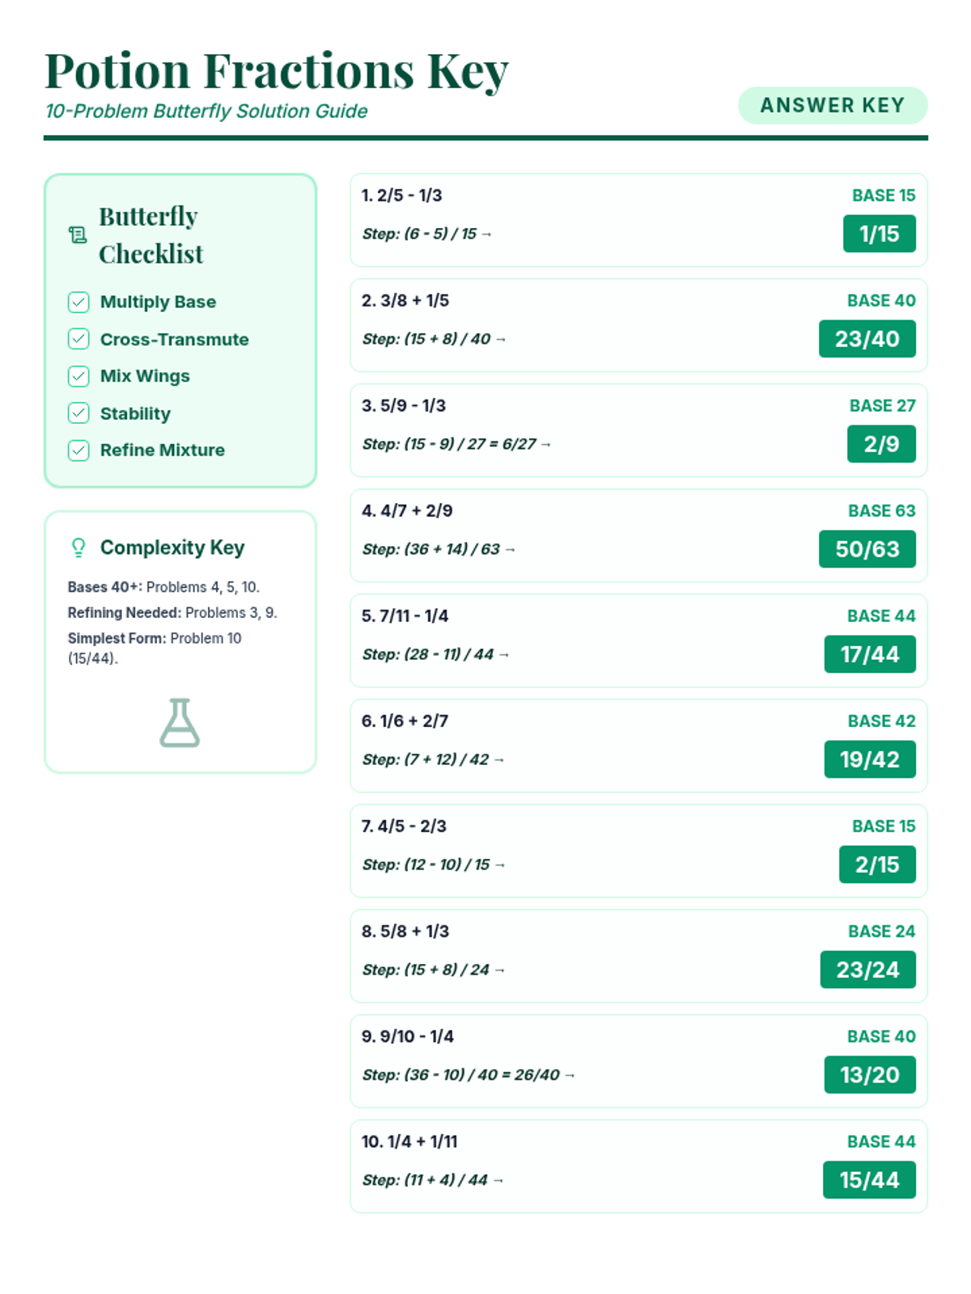
Task: Toggle the Mix Wings checkbox
Action: click(78, 376)
